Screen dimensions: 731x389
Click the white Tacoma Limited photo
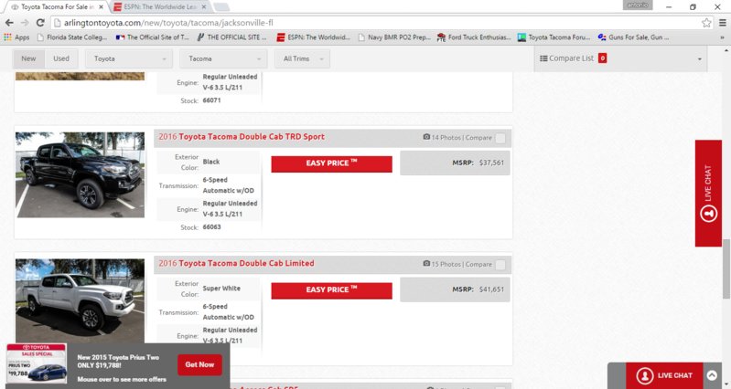pos(80,301)
